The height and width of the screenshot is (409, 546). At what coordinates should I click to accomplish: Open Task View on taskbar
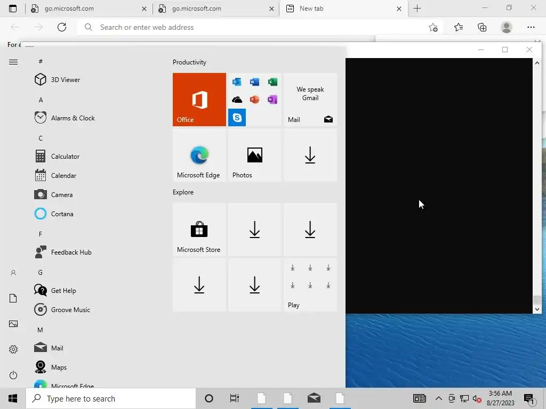point(235,398)
